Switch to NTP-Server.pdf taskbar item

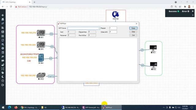pos(91,107)
